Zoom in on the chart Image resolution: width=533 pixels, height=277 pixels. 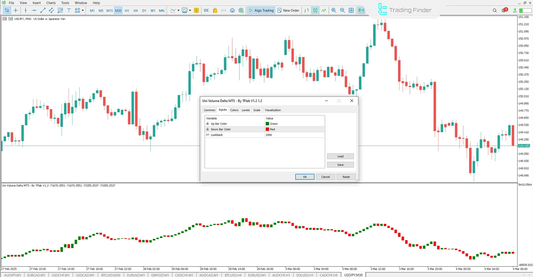[x=334, y=10]
